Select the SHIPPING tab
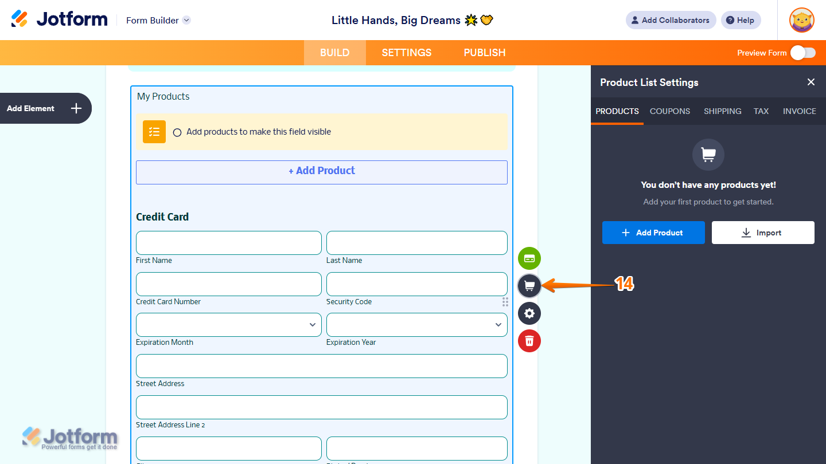 click(723, 111)
